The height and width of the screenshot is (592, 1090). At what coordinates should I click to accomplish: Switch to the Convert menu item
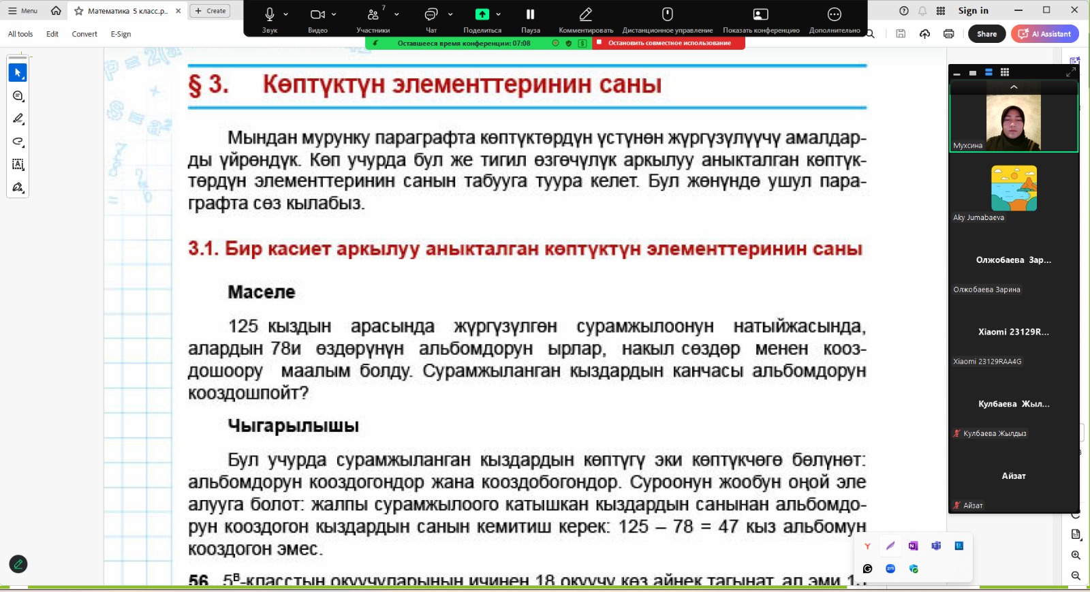84,34
